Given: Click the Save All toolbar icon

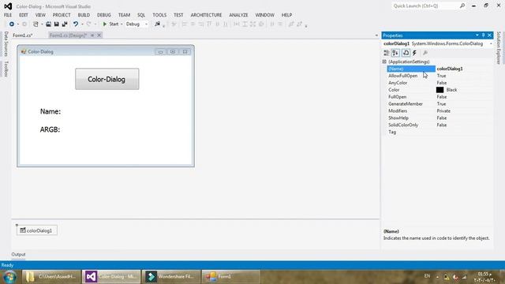Looking at the screenshot, I should pos(65,24).
